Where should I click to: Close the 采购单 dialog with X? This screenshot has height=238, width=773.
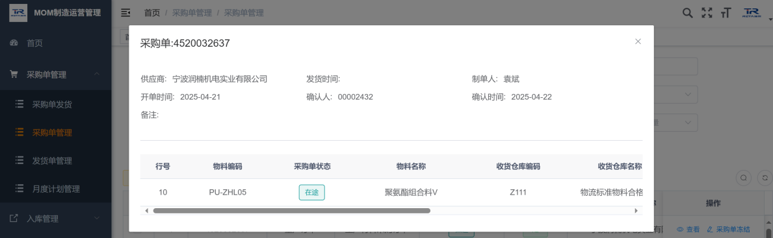638,42
